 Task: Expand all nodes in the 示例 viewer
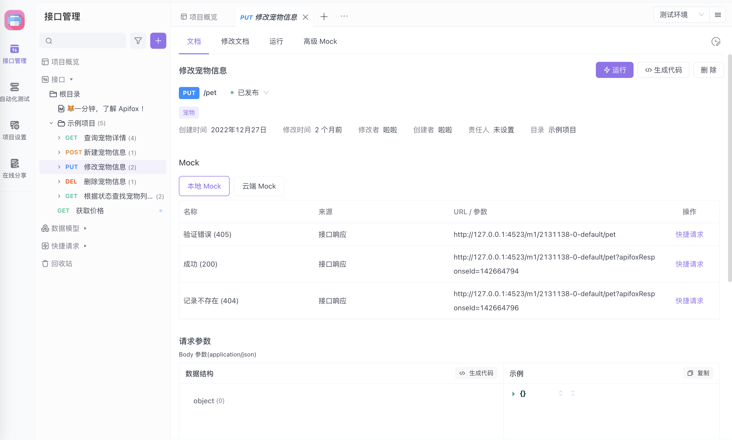tap(560, 393)
